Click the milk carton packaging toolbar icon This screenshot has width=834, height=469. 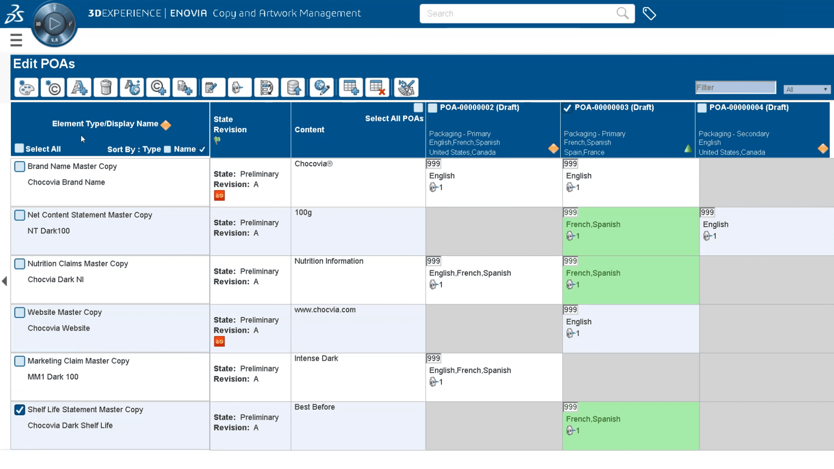coord(239,88)
